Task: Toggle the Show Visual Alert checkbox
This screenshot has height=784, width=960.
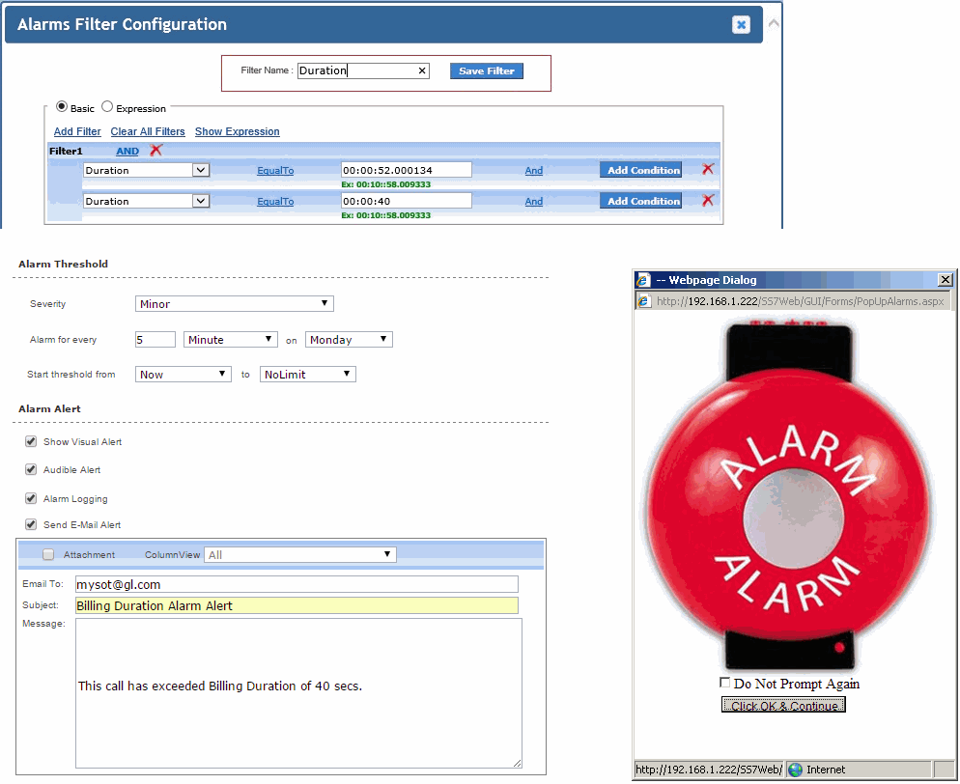Action: (31, 441)
